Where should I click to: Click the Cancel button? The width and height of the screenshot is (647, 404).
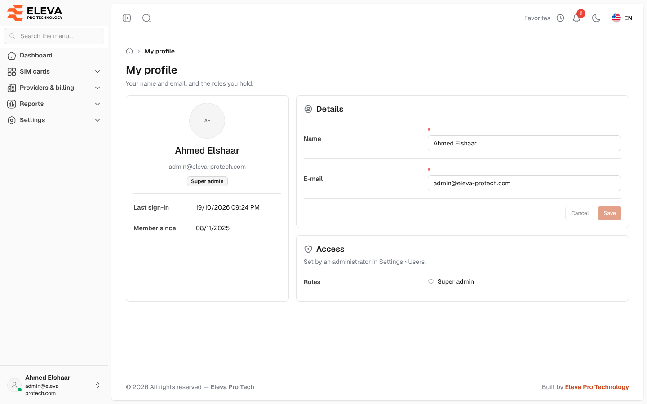point(580,213)
